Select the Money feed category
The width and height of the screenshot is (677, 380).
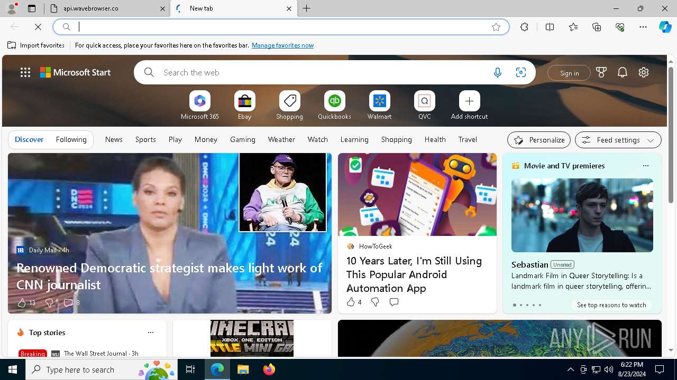[x=206, y=139]
